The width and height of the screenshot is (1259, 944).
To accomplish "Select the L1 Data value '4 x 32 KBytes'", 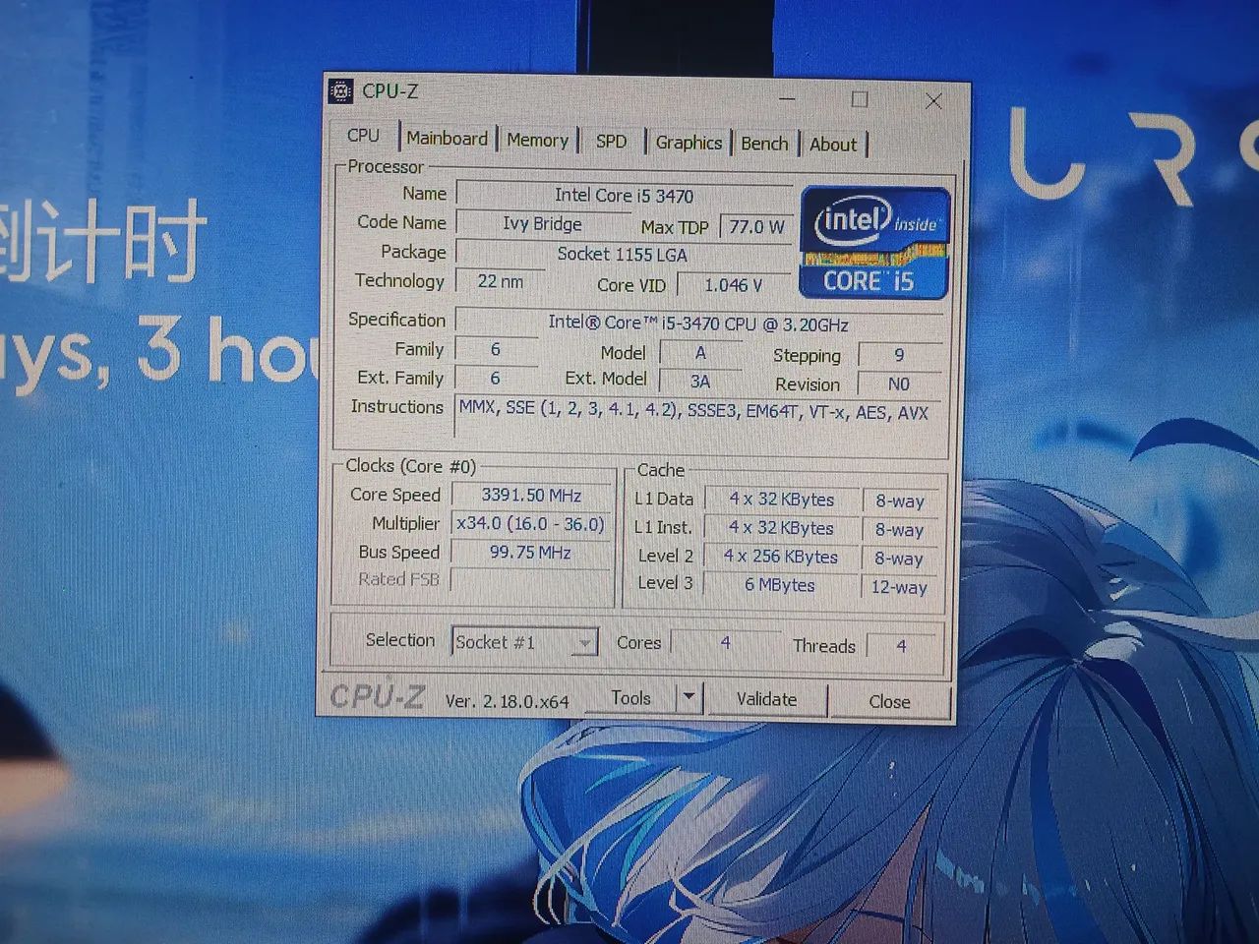I will coord(782,500).
